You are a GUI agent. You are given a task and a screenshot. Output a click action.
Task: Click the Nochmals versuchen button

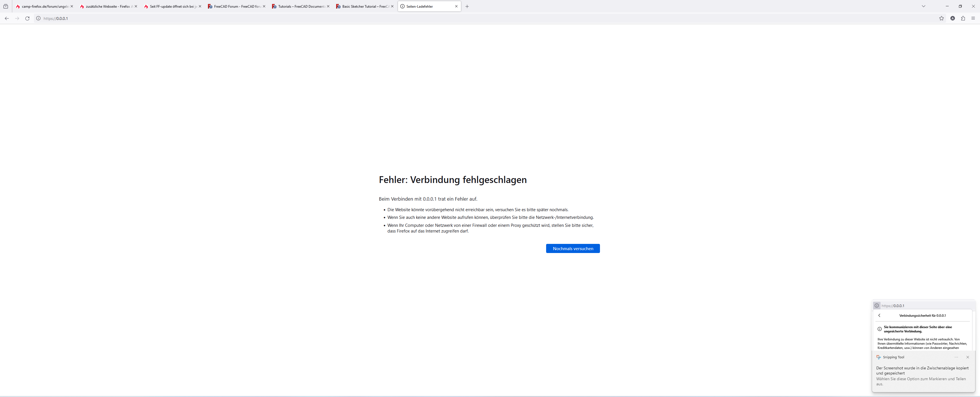point(573,248)
